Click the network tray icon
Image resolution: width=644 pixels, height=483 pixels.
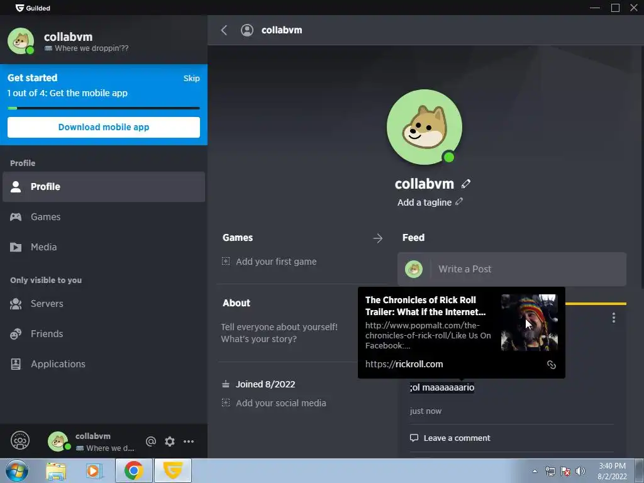point(550,471)
